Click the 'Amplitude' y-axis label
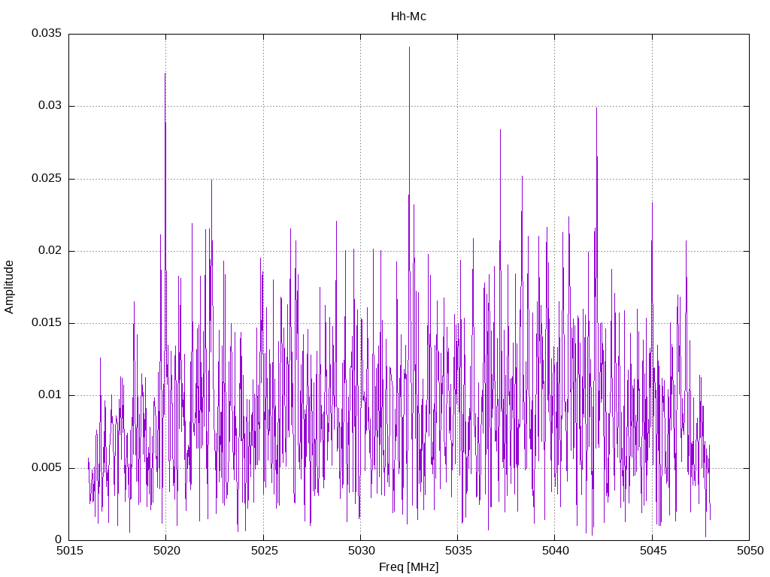Image resolution: width=770 pixels, height=577 pixels. click(x=9, y=287)
